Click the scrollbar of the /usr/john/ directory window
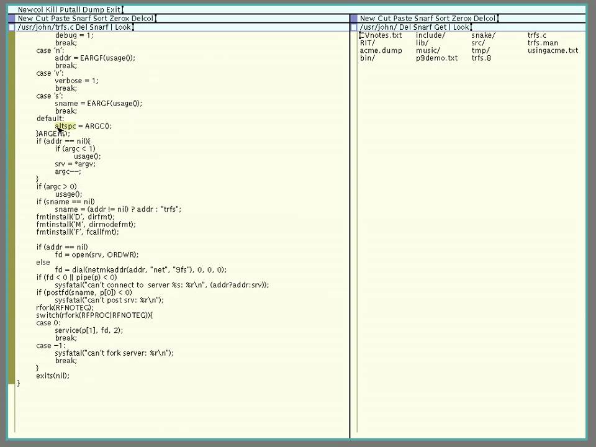596x447 pixels. point(354,232)
